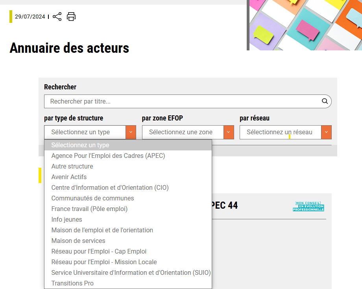The image size is (362, 289).
Task: Pick 'France travail (Pôle emploi)' option
Action: pos(128,209)
